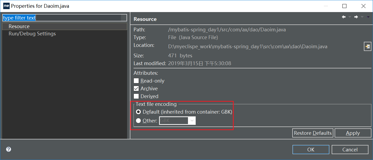Open the page view menu triangle
The width and height of the screenshot is (373, 160).
point(368,17)
